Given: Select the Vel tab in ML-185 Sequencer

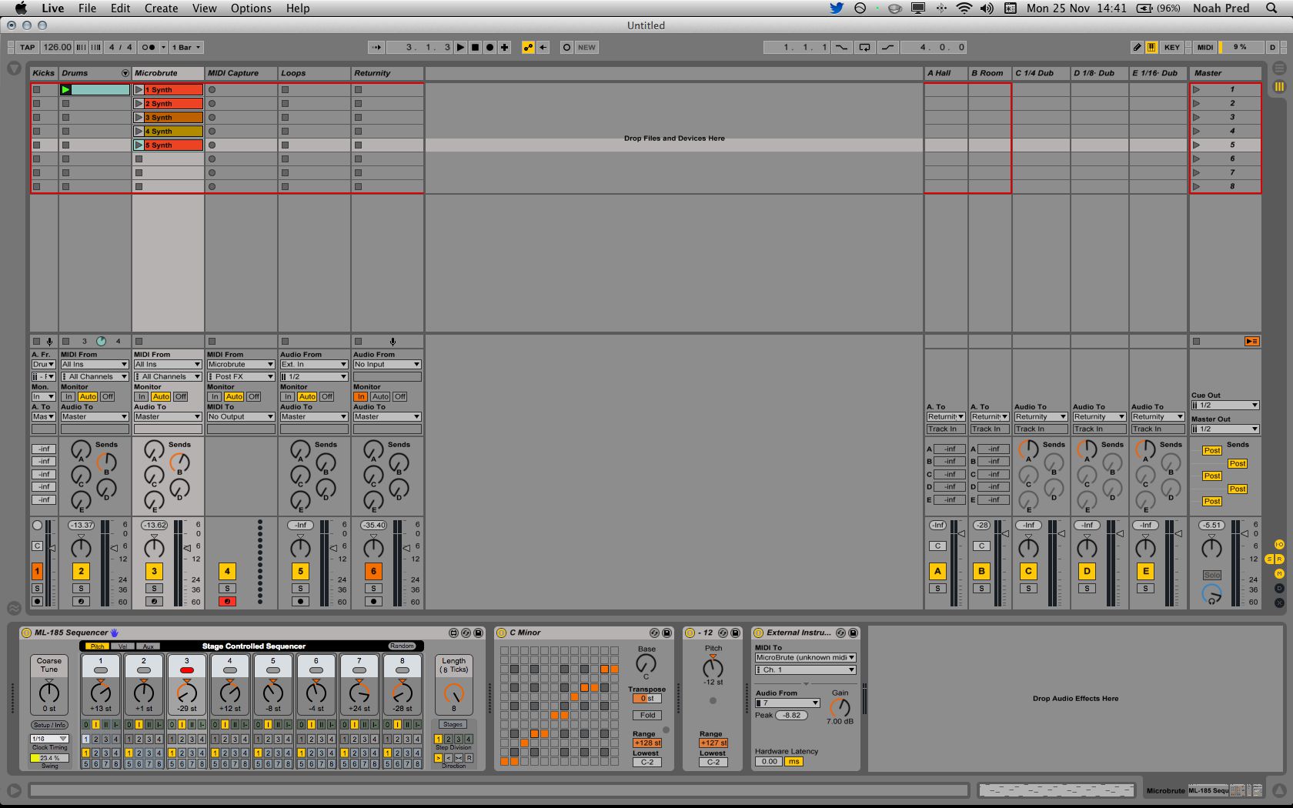Looking at the screenshot, I should [x=123, y=646].
